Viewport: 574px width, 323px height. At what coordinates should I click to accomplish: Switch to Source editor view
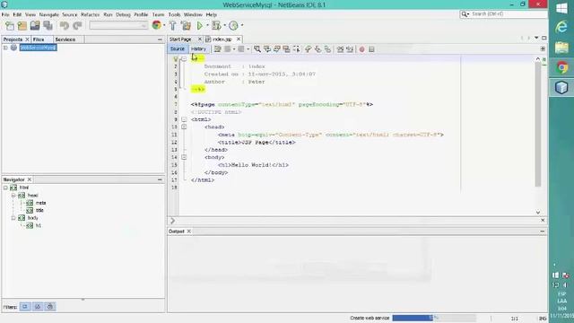coord(178,48)
